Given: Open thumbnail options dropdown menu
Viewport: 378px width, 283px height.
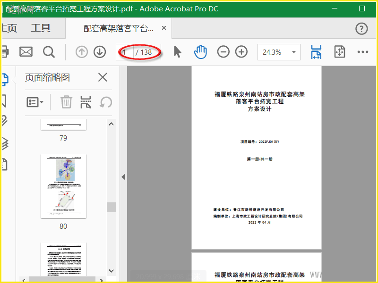Looking at the screenshot, I should click(x=35, y=102).
